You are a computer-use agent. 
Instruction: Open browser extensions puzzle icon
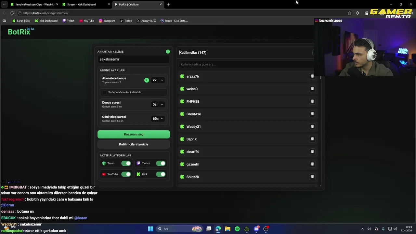pyautogui.click(x=357, y=13)
